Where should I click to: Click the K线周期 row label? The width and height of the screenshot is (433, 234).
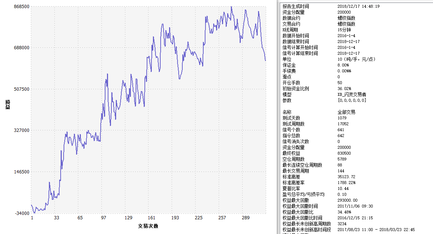pos(290,30)
